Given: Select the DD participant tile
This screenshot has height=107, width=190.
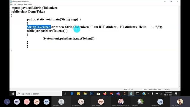Looking at the screenshot, I should [x=101, y=102].
